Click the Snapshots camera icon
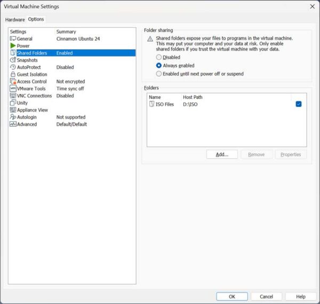Image resolution: width=320 pixels, height=304 pixels. [13, 60]
